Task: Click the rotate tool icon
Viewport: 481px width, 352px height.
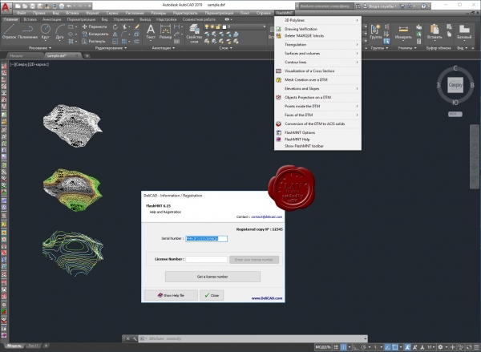Action: coord(115,27)
